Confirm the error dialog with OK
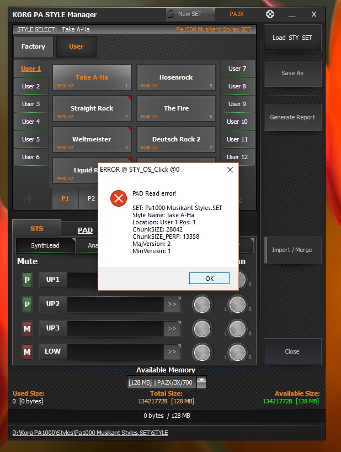341x452 pixels. (209, 278)
